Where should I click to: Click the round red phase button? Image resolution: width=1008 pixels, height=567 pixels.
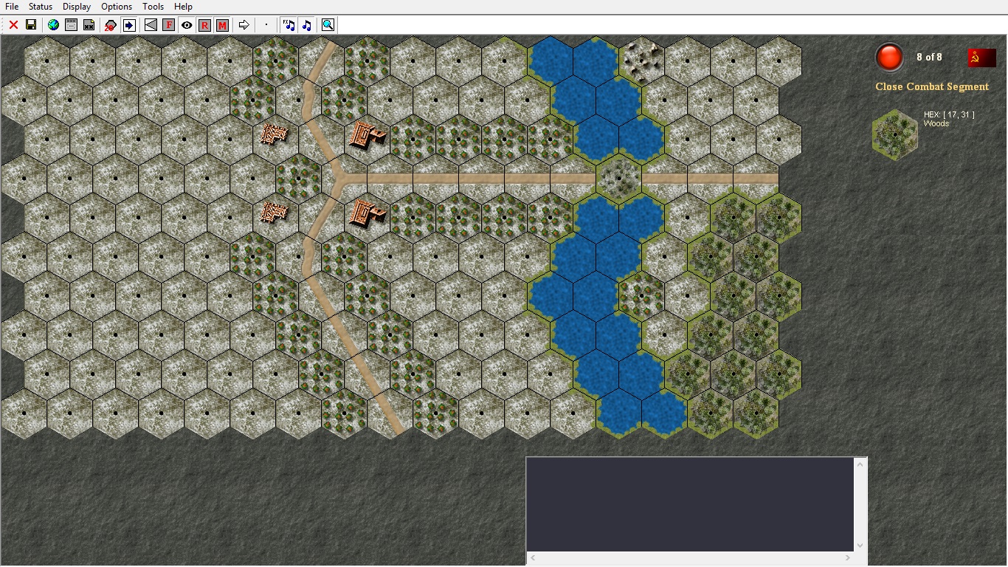pyautogui.click(x=889, y=58)
